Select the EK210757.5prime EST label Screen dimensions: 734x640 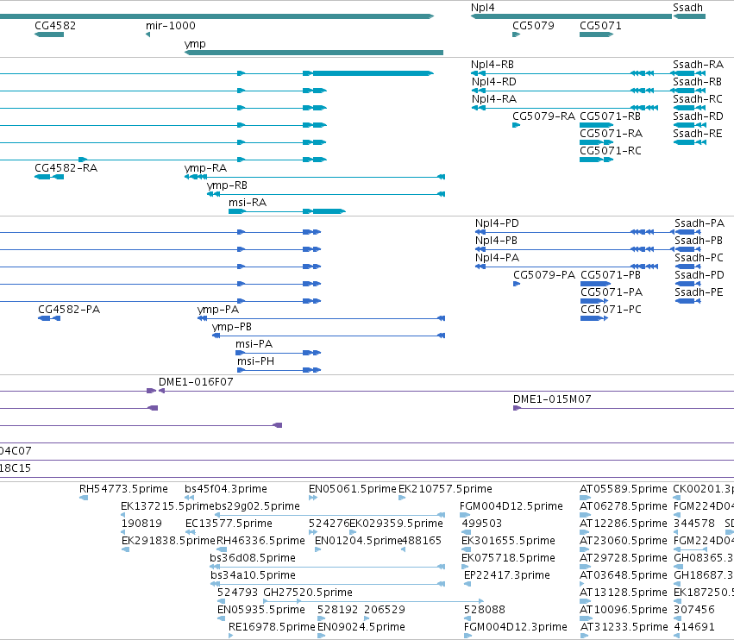[445, 489]
